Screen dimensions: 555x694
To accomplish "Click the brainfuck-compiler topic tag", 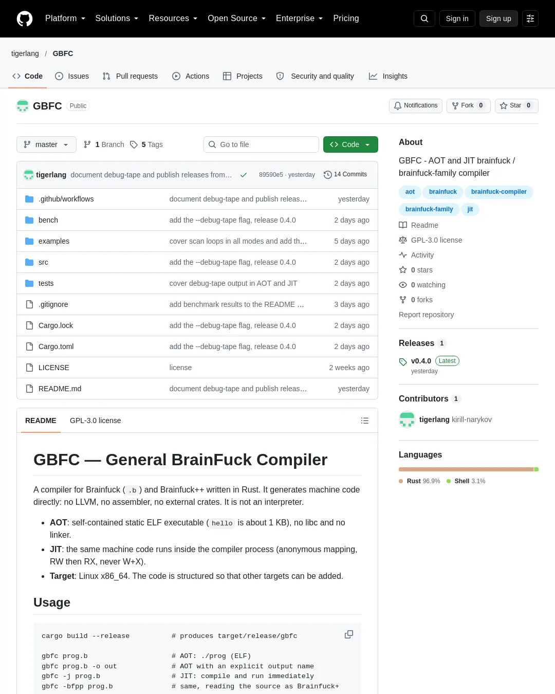I will coord(499,192).
